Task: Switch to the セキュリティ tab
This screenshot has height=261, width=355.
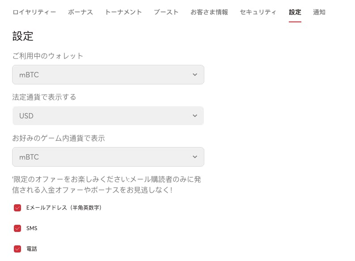Action: [258, 12]
